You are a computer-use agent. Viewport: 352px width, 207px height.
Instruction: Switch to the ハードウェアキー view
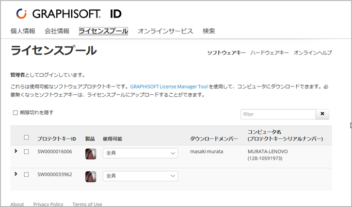(x=269, y=53)
